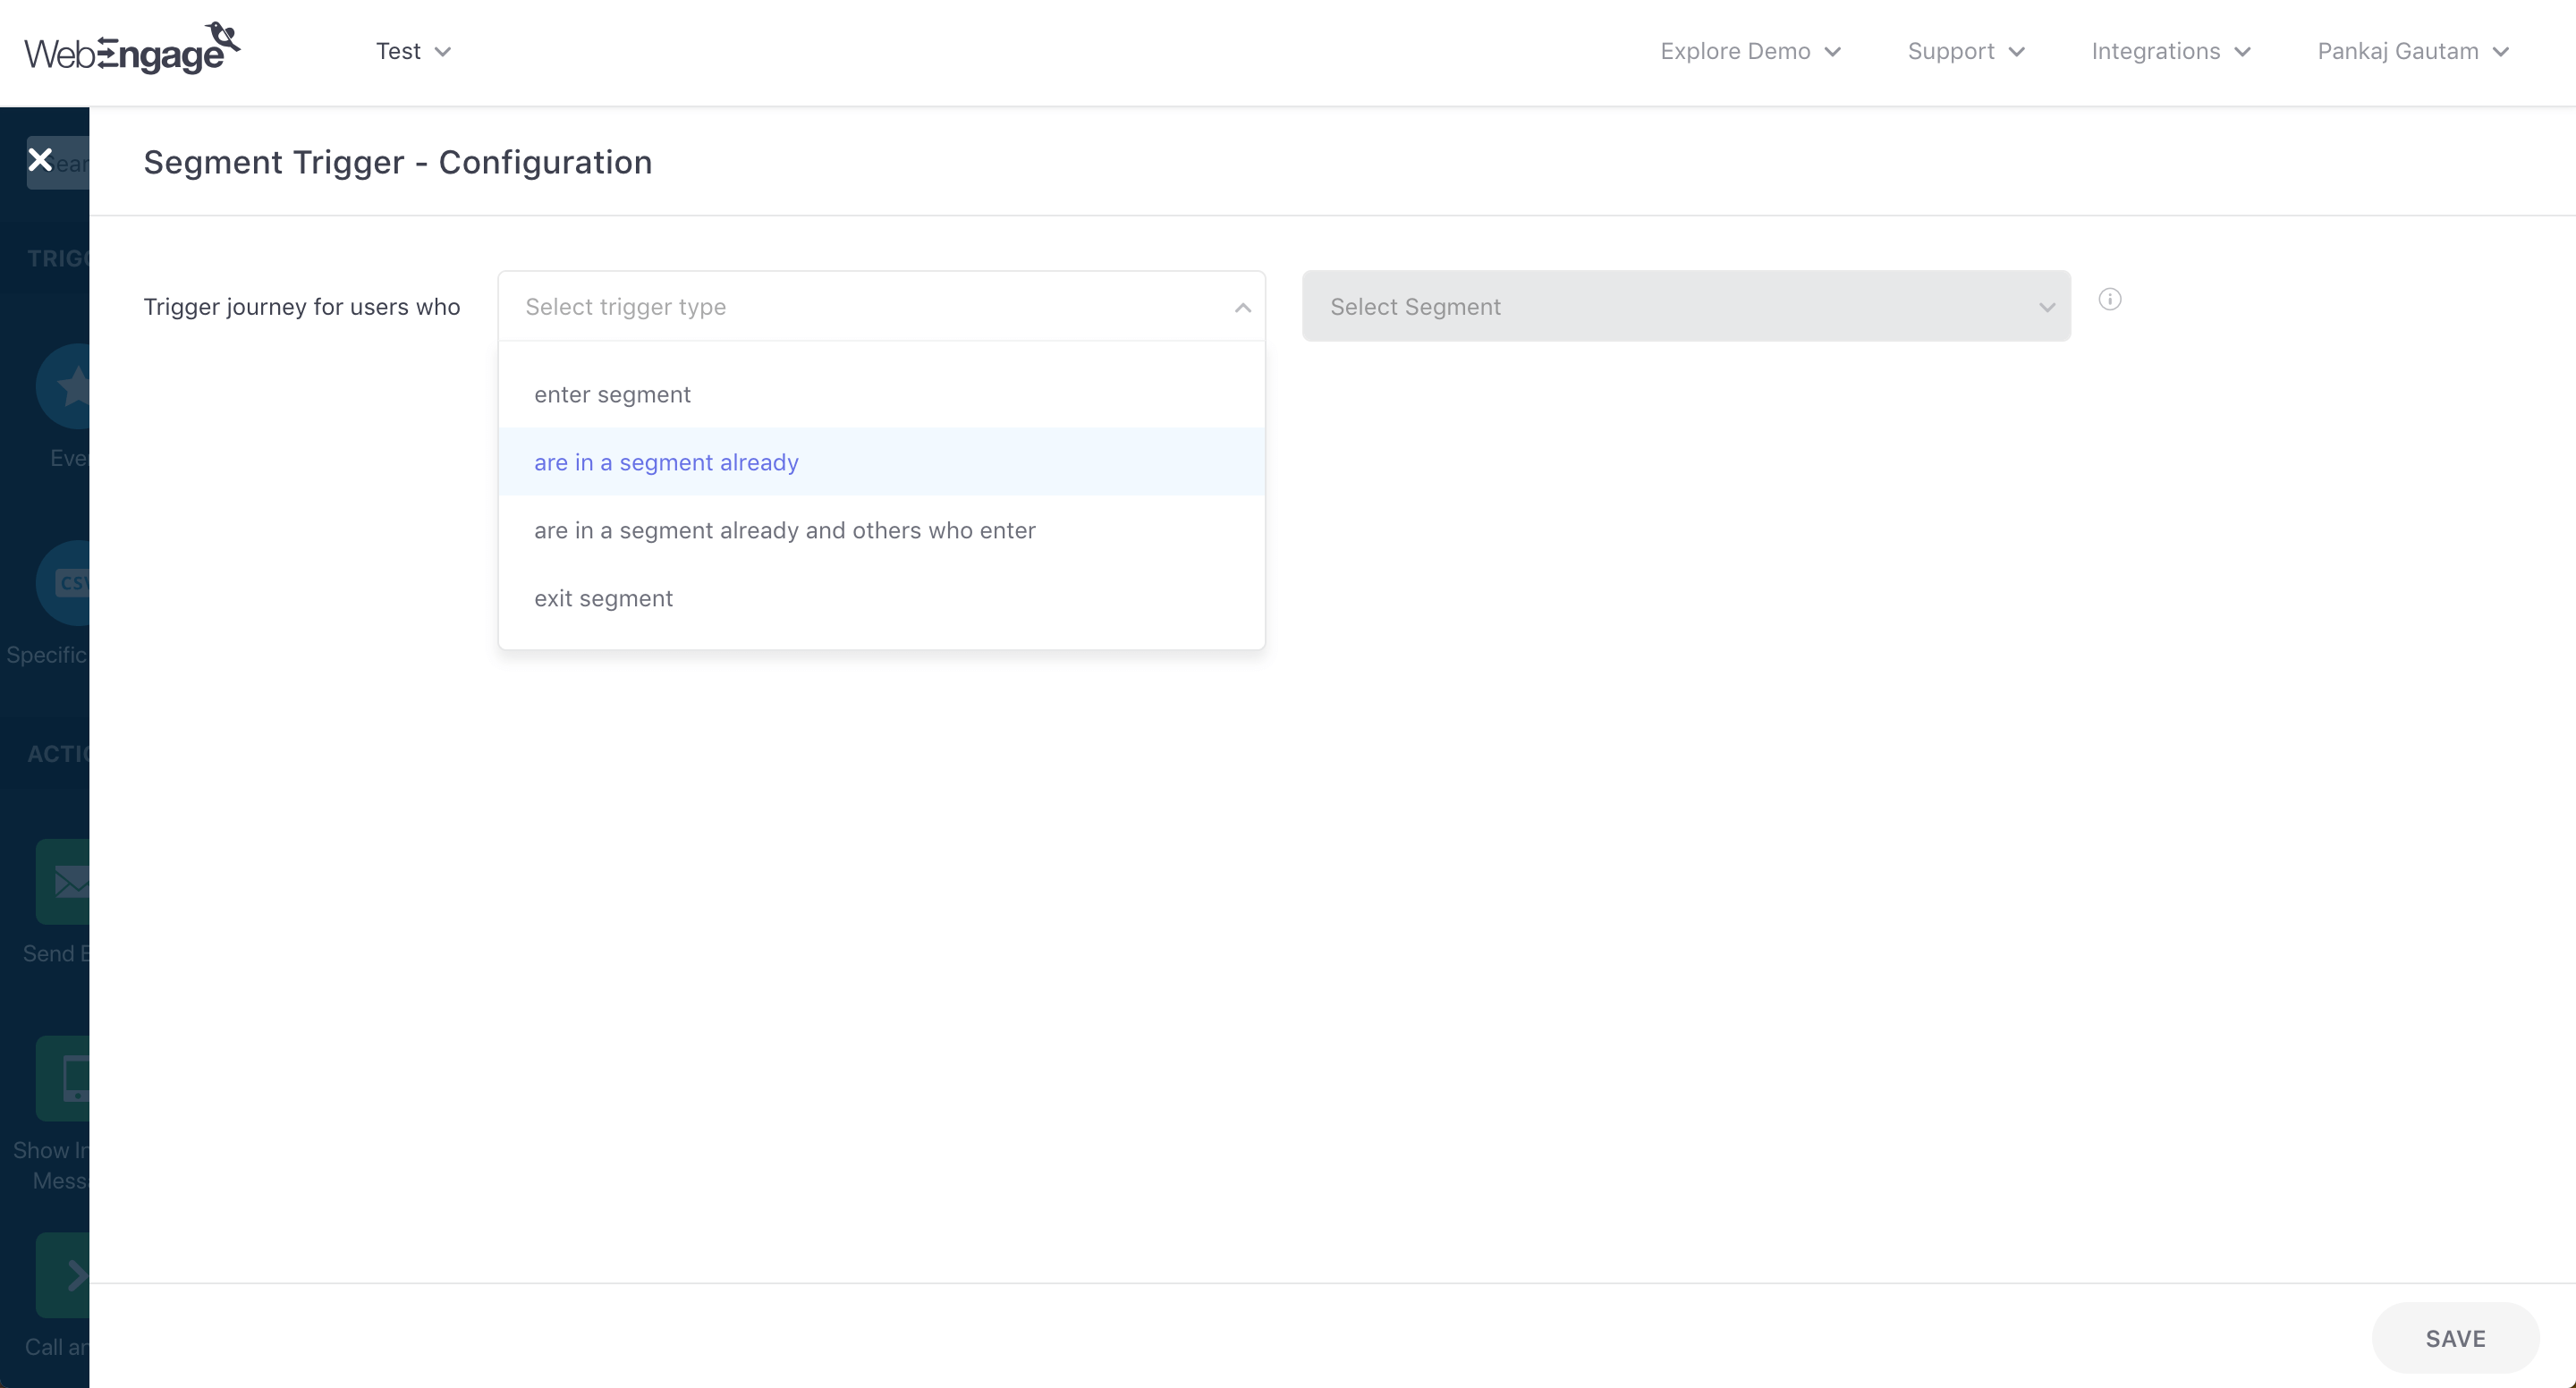
Task: Choose the 'exit segment' option
Action: pos(603,599)
